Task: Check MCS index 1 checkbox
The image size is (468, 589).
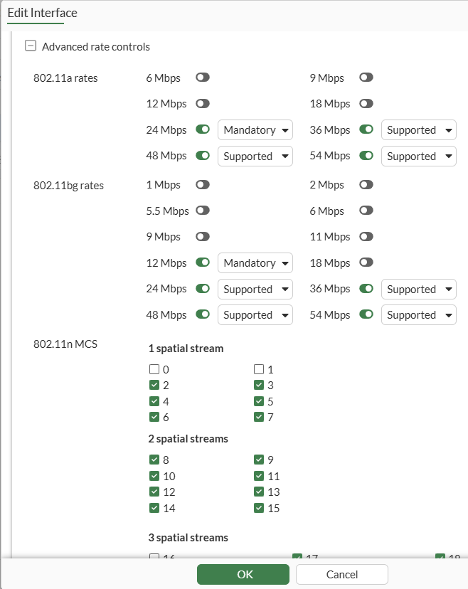Action: pos(259,369)
